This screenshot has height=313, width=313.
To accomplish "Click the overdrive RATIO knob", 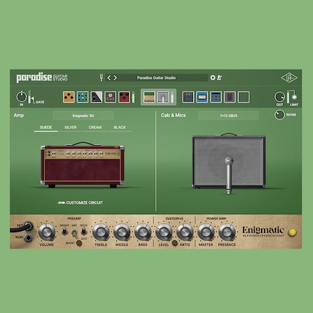I will 185,232.
